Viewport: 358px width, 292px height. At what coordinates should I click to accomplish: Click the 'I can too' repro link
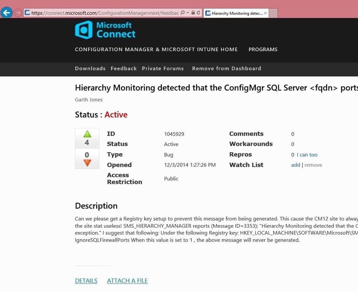[307, 155]
